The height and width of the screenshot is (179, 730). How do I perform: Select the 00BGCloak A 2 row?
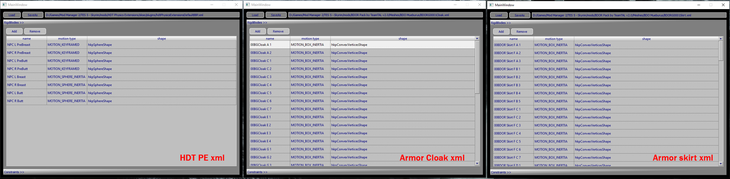click(x=362, y=53)
